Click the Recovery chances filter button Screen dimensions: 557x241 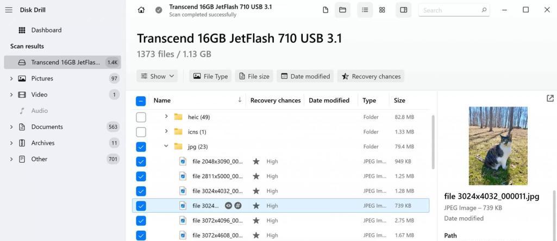point(371,77)
